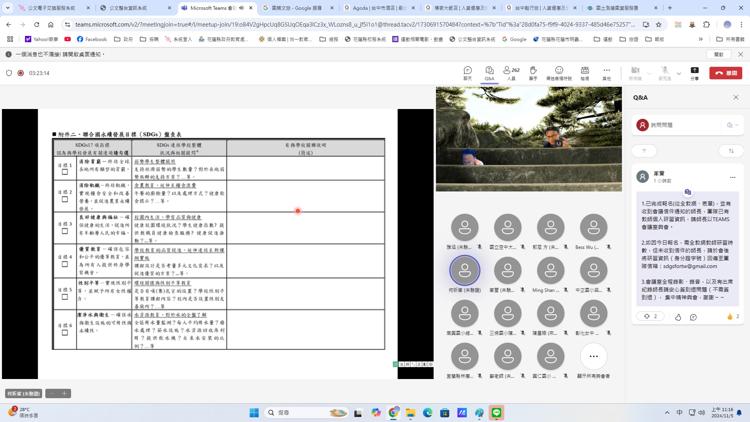Viewport: 750px width, 422px height.
Task: Raise hand in the meeting
Action: (533, 73)
